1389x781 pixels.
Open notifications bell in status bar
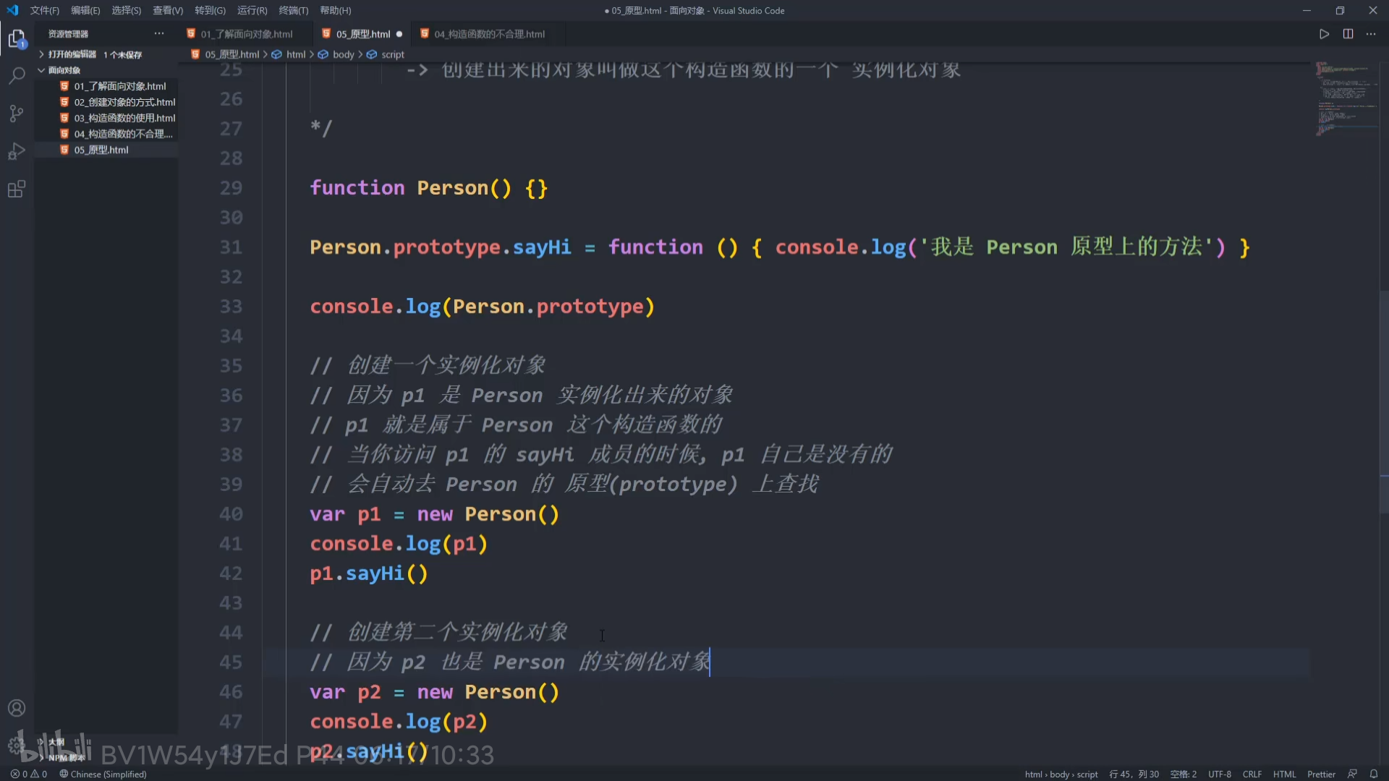[1374, 774]
